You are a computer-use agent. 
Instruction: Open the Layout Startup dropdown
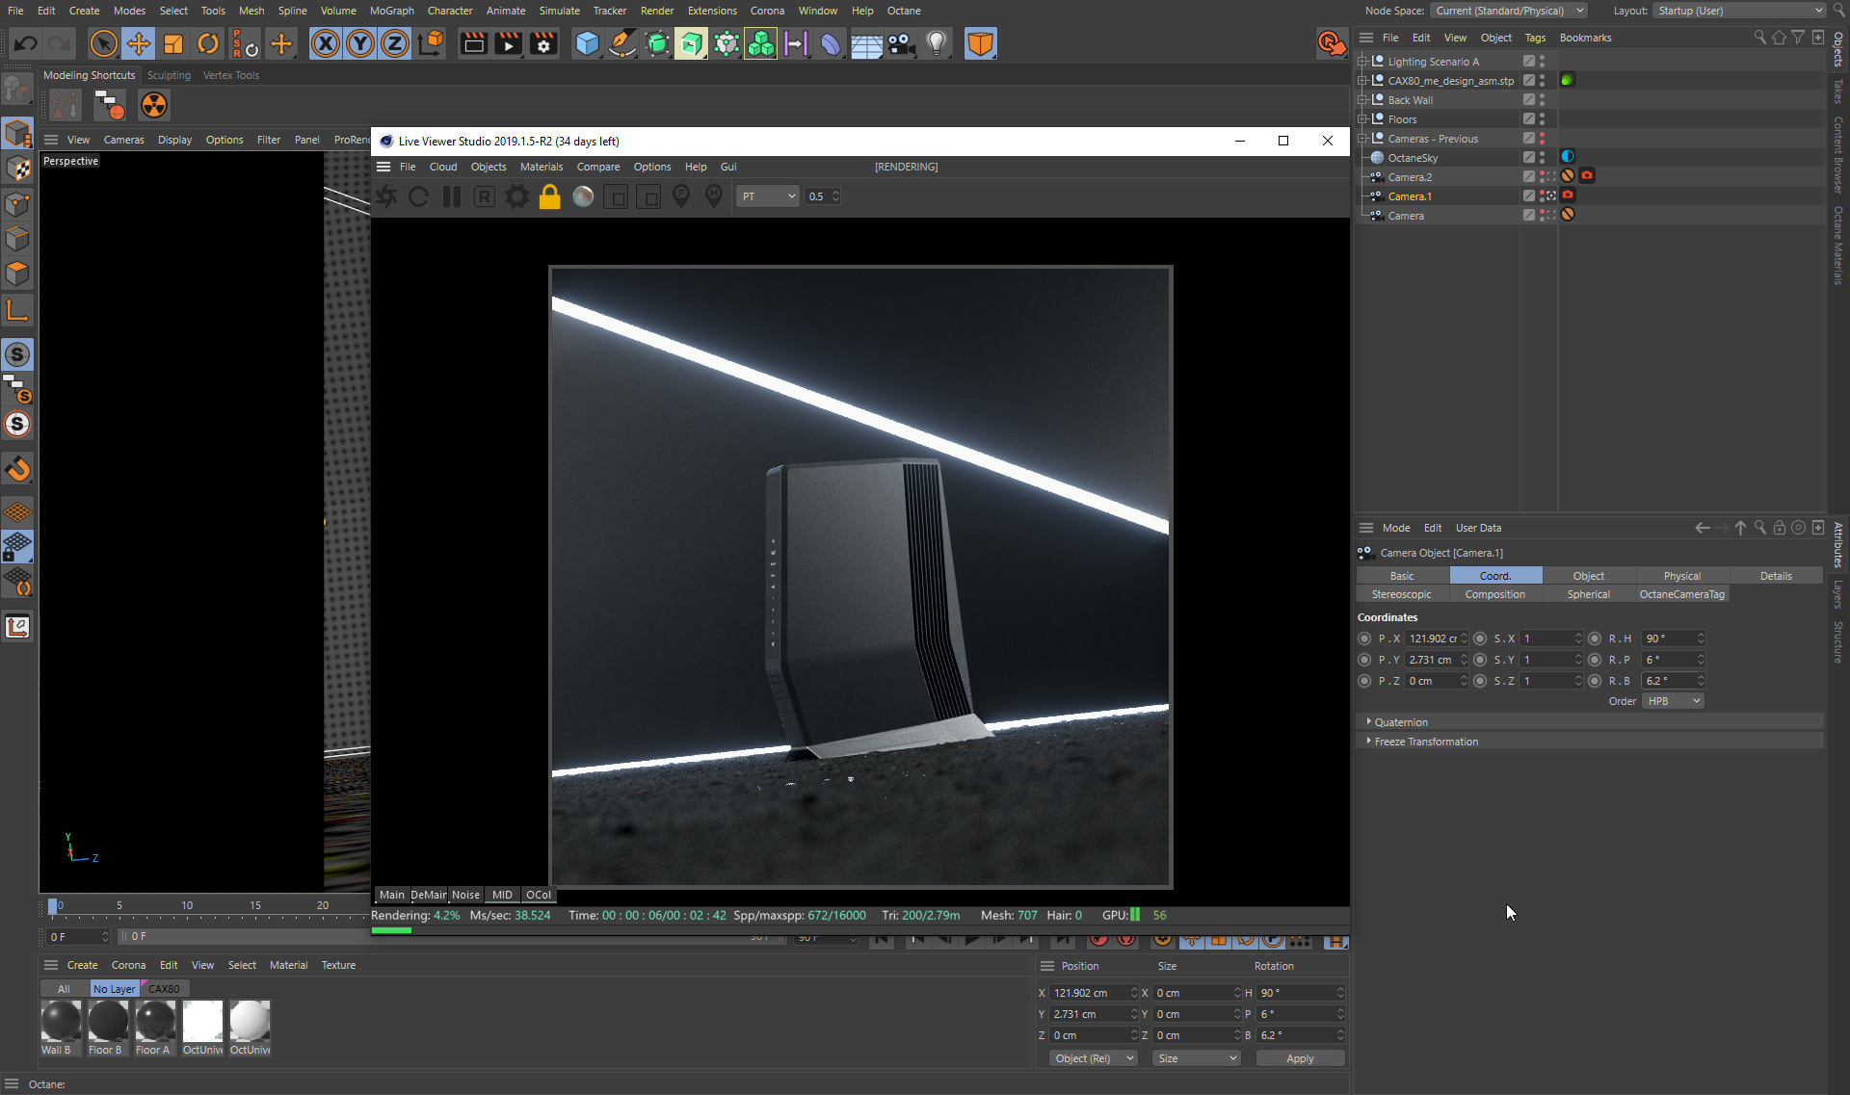(1739, 11)
